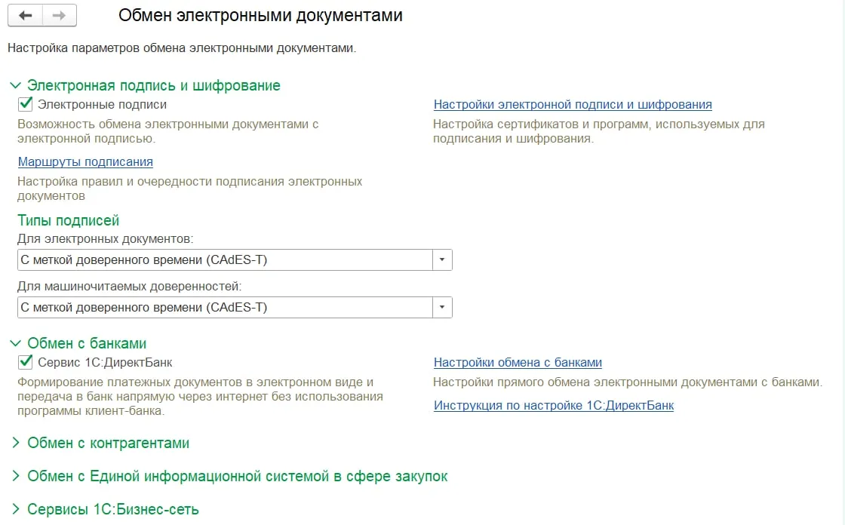Click the signature type field for электронных документов
This screenshot has width=845, height=525.
pos(223,260)
